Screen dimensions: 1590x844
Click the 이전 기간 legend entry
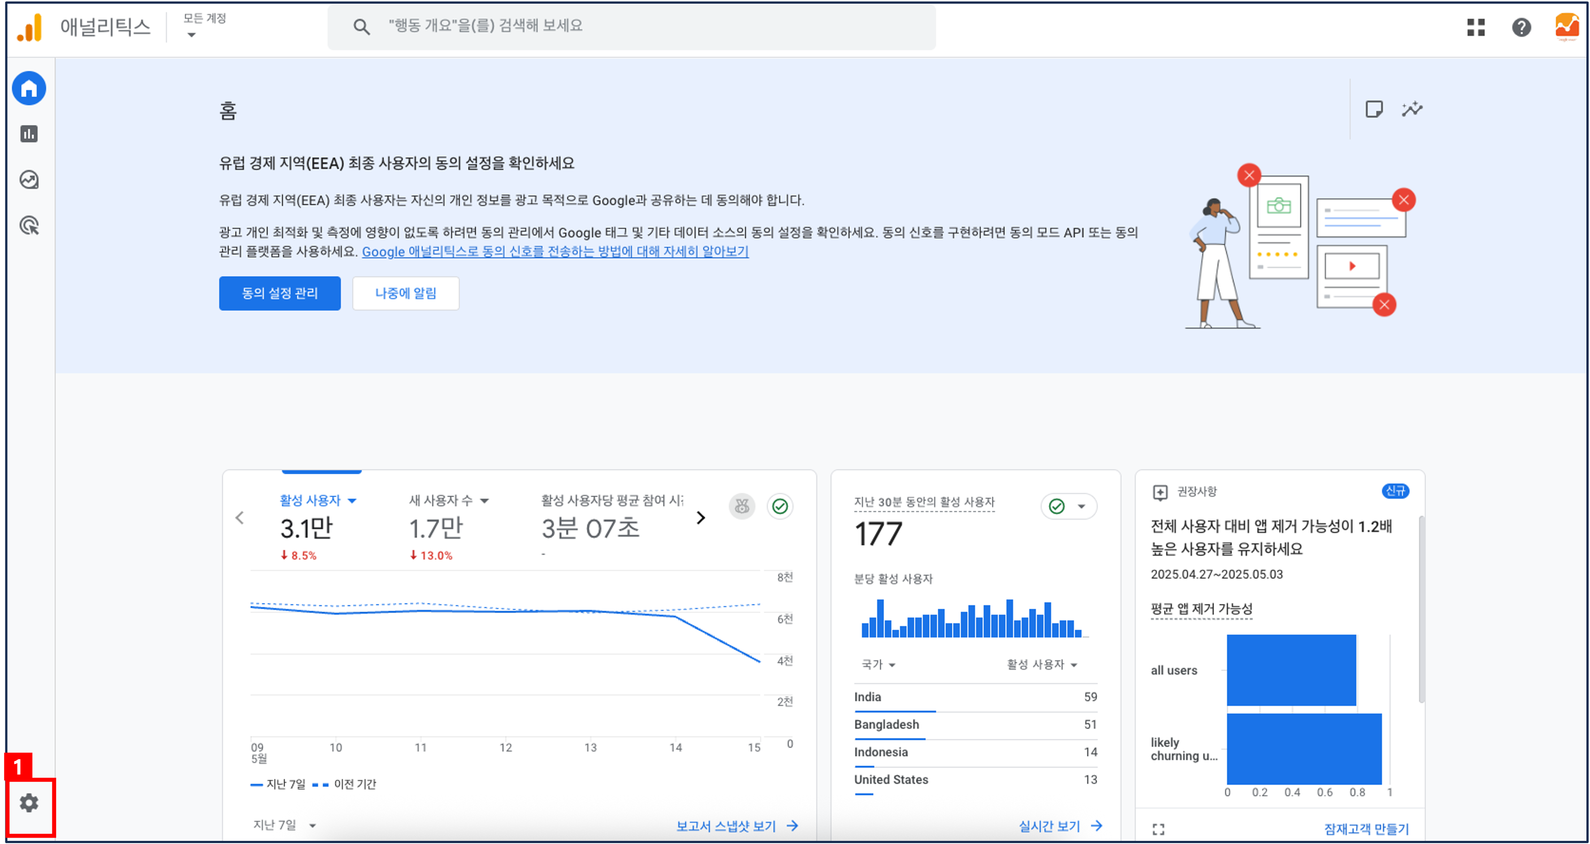click(x=344, y=784)
